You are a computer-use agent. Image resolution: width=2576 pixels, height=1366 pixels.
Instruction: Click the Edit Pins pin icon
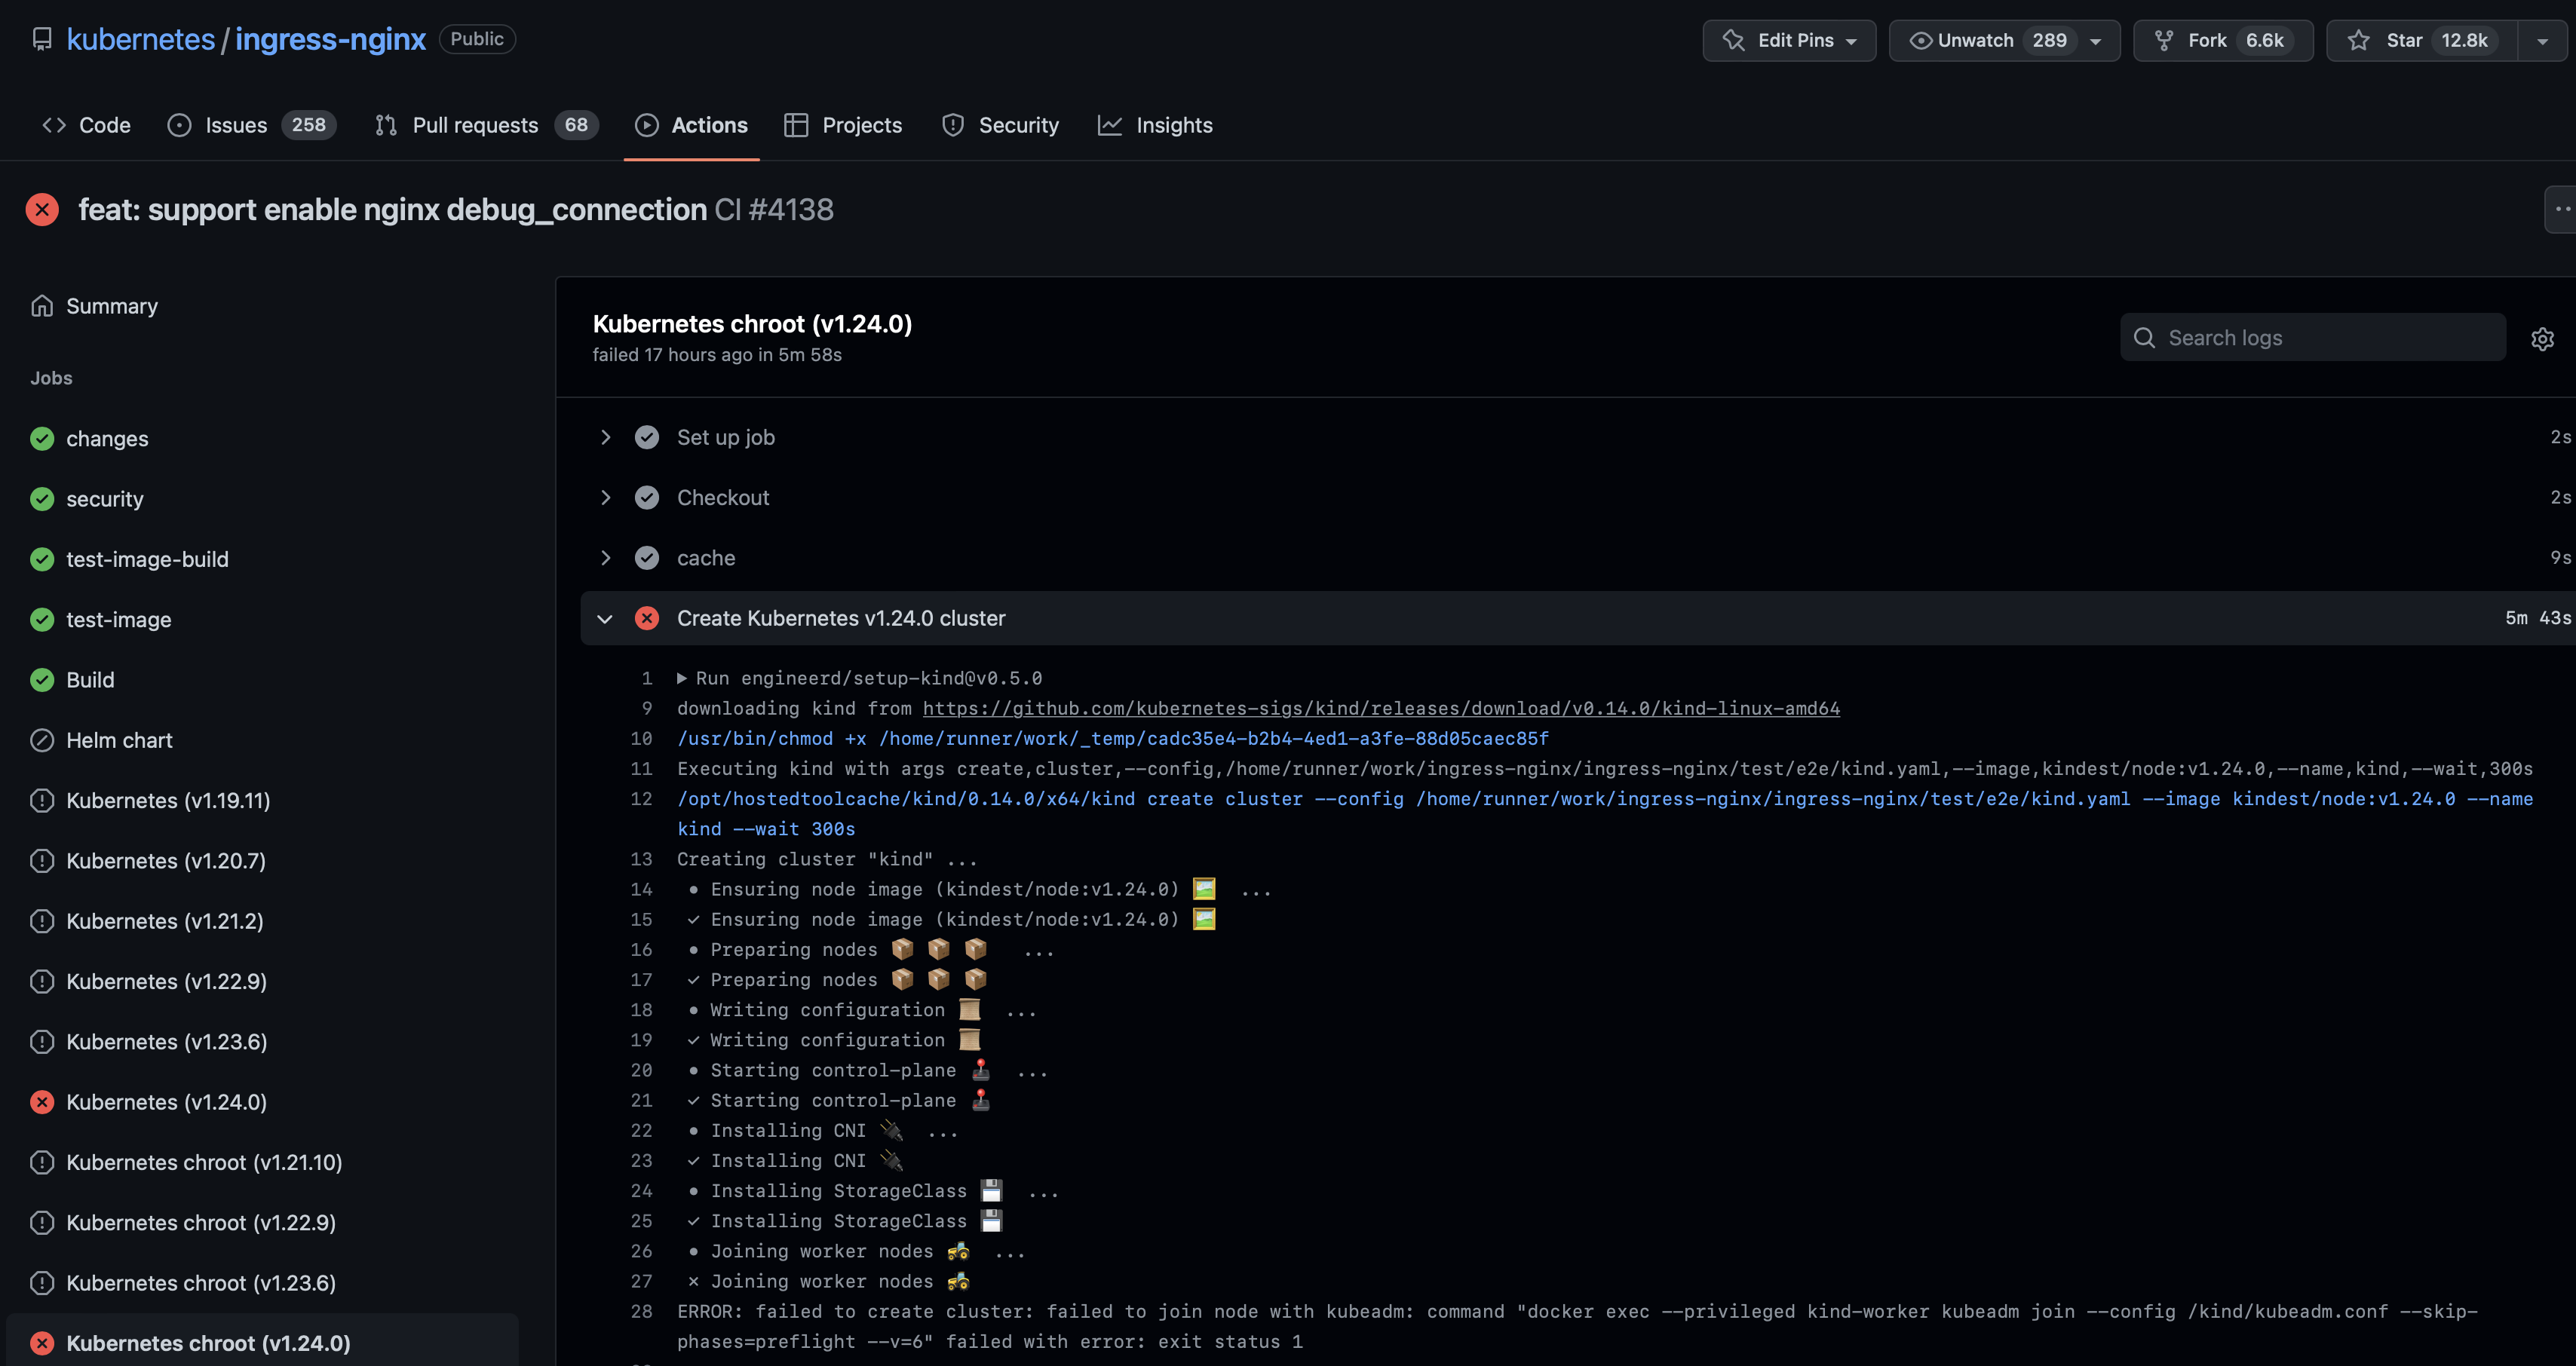[1732, 40]
